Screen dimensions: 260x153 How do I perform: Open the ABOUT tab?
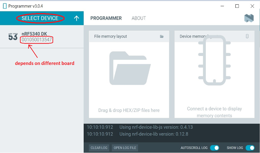[139, 18]
